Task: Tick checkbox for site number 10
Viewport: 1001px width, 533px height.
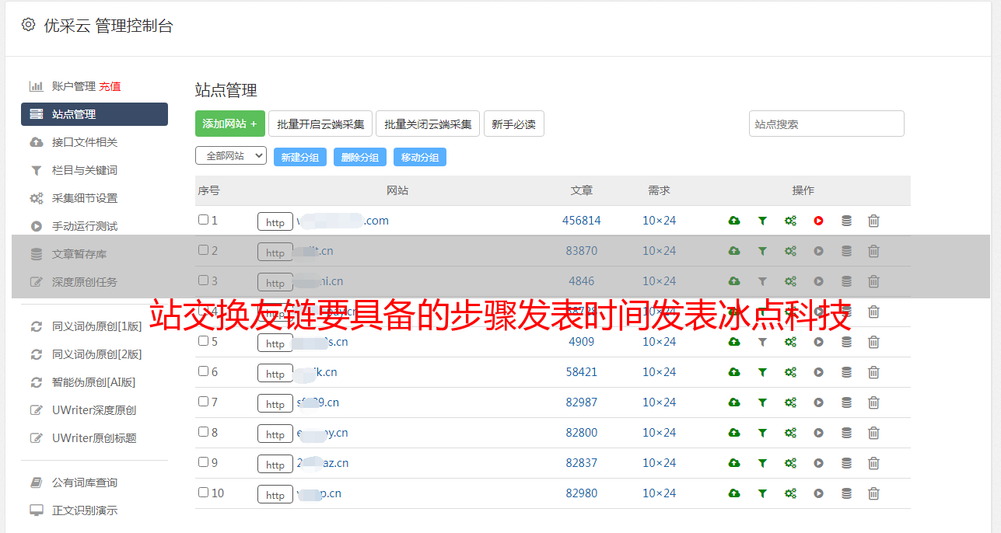Action: click(203, 493)
